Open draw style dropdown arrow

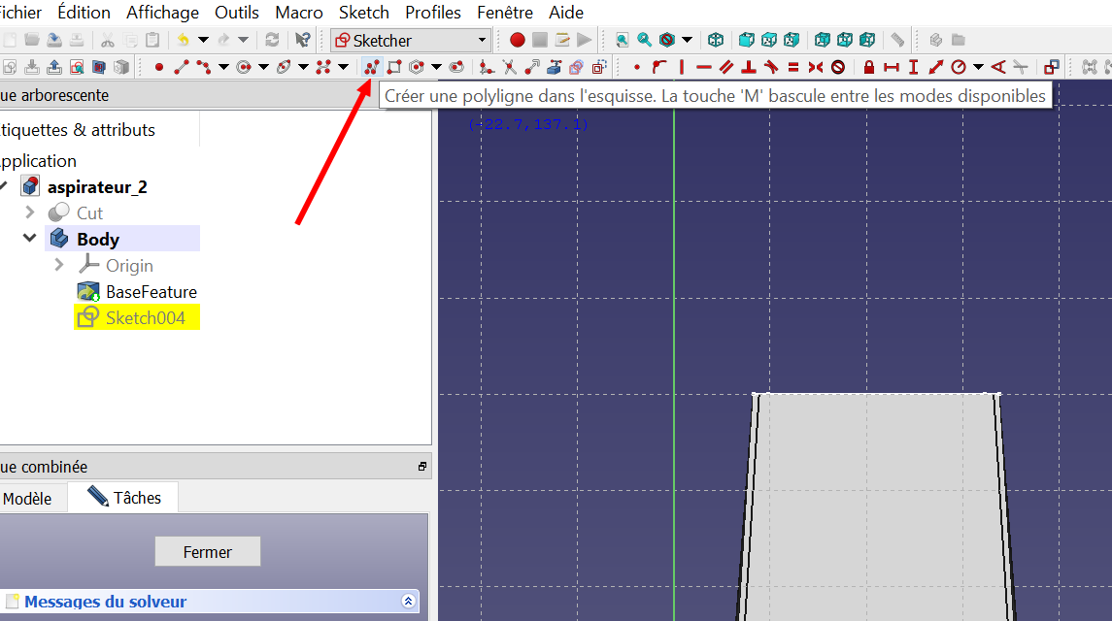[x=687, y=40]
